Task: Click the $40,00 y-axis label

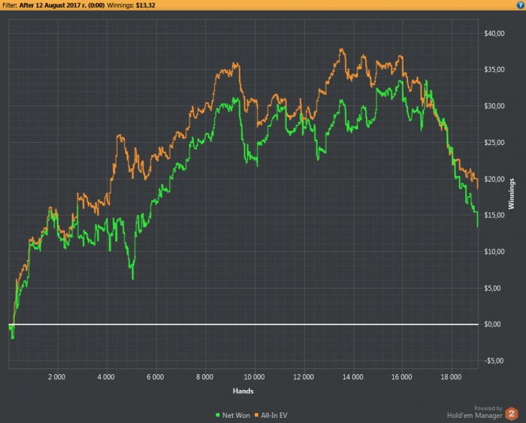Action: click(x=495, y=34)
